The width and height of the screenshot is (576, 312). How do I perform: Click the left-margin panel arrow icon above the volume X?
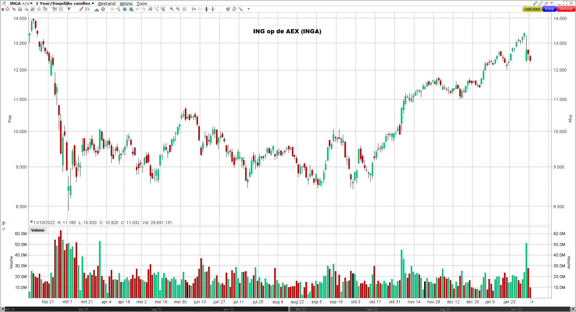point(4,223)
